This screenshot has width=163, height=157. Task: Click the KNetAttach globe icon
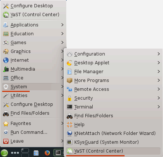click(x=70, y=133)
